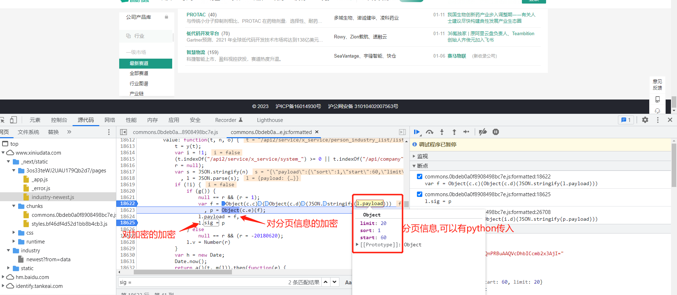Expand [[Prototype]] in object tooltip
The height and width of the screenshot is (295, 677).
(357, 245)
